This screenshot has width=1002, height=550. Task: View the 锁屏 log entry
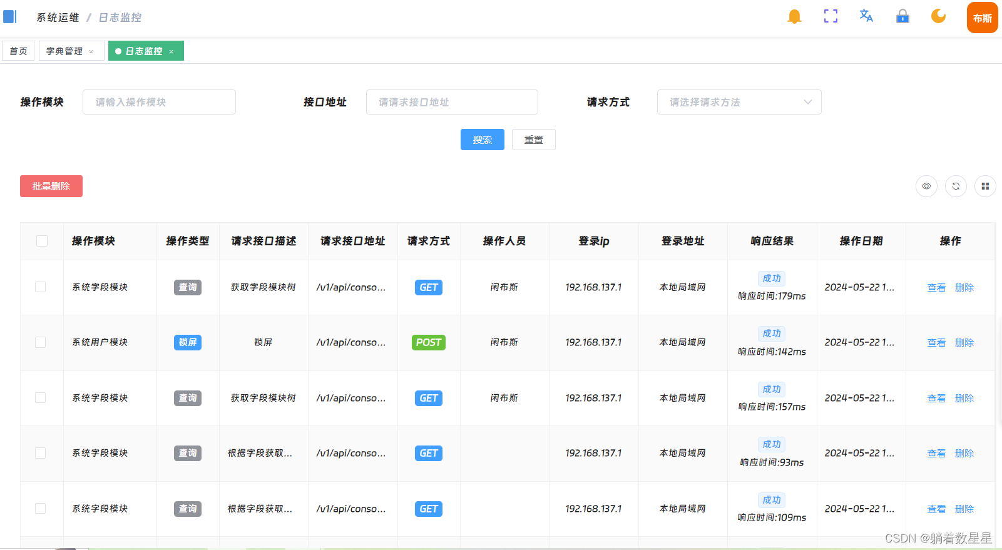click(x=936, y=342)
